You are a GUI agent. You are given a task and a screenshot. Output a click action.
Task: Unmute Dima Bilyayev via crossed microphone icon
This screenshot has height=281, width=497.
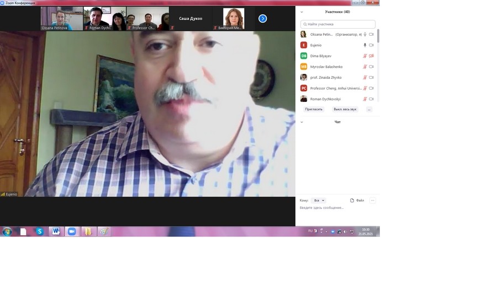[x=365, y=56]
